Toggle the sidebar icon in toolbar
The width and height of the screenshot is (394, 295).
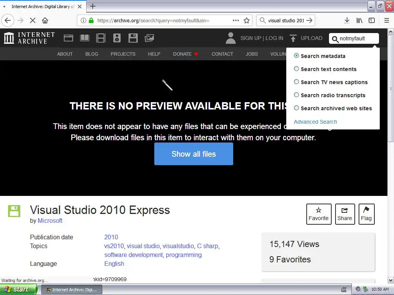pyautogui.click(x=372, y=20)
